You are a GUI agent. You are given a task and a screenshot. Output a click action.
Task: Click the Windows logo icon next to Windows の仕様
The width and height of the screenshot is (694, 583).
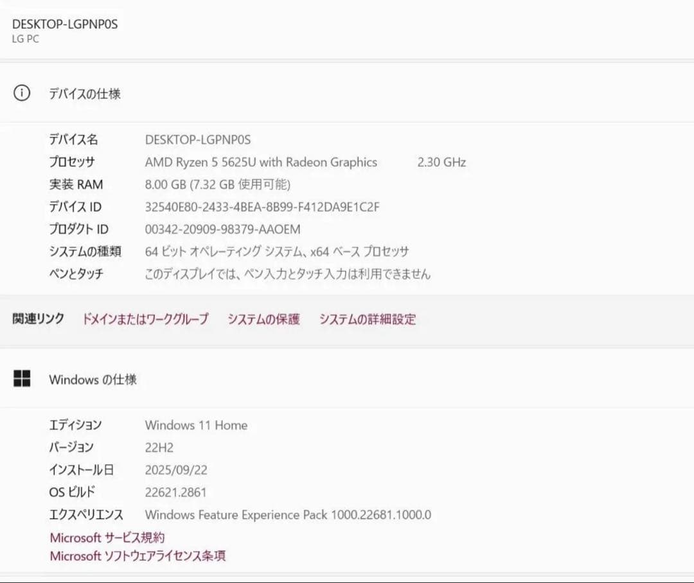[22, 379]
